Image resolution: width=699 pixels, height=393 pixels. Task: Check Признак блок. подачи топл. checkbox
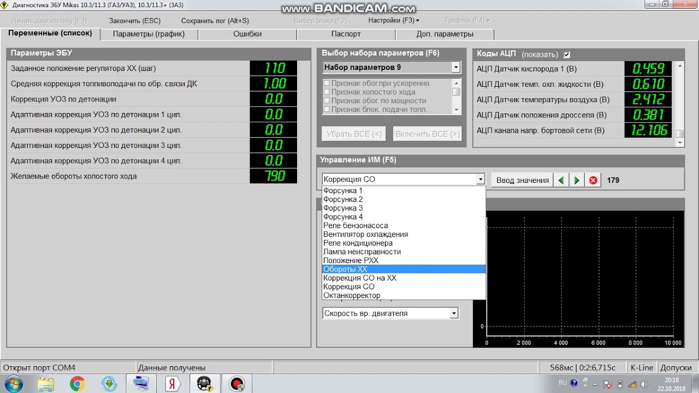(x=327, y=110)
